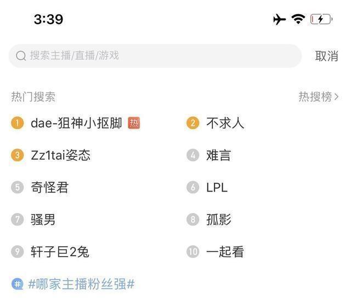Tap the airplane mode status icon

[x=279, y=20]
